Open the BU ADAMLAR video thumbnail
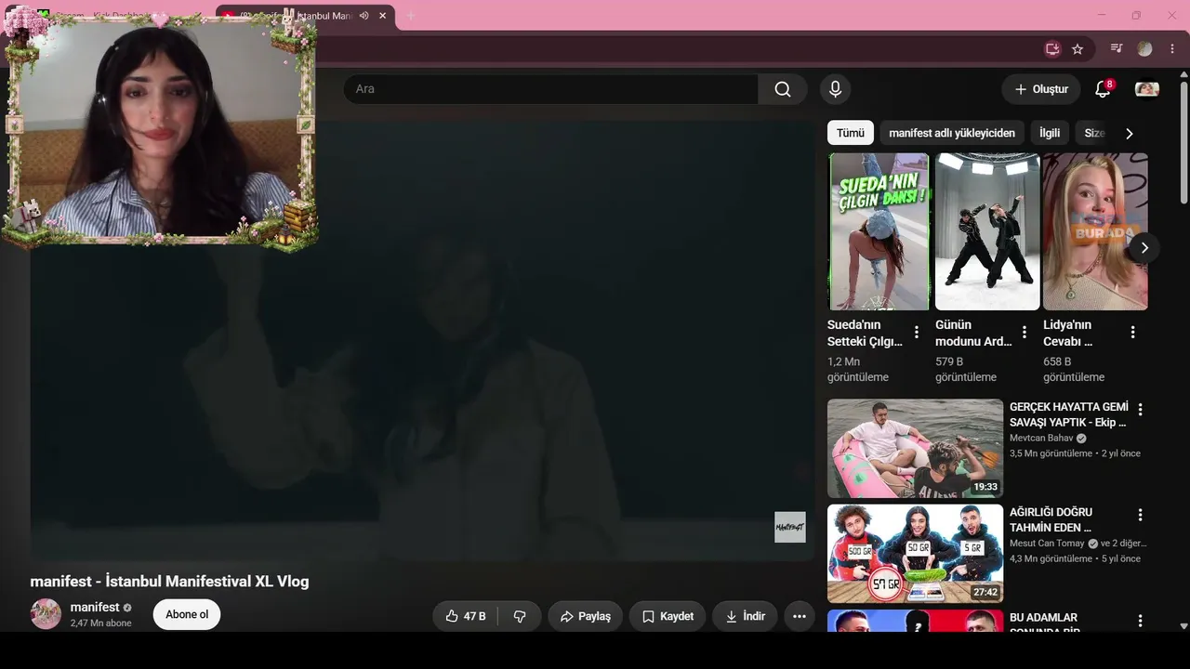The width and height of the screenshot is (1190, 669). pos(915,621)
